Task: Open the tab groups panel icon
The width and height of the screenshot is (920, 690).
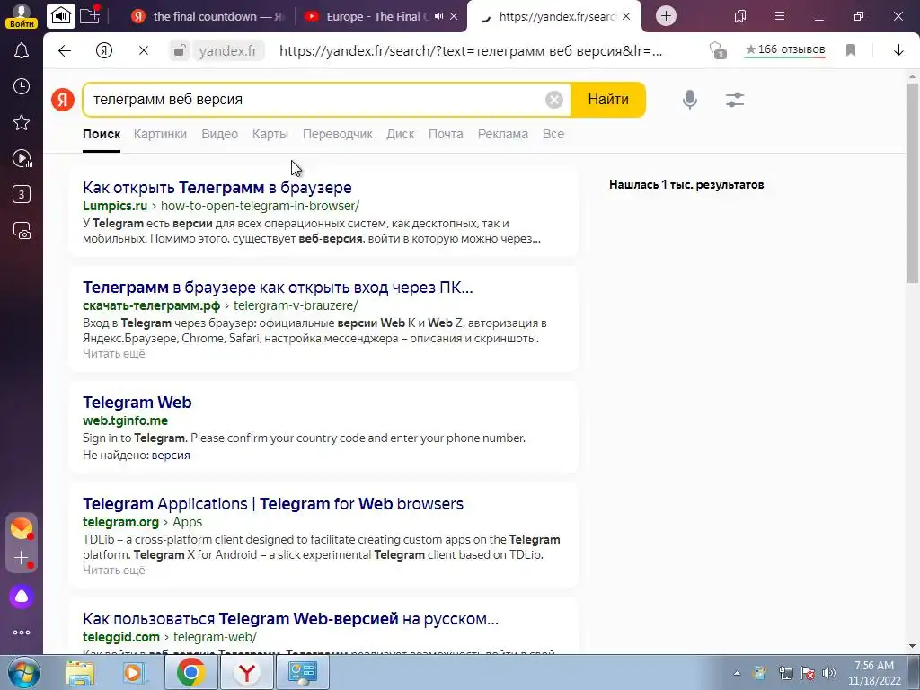Action: point(740,16)
